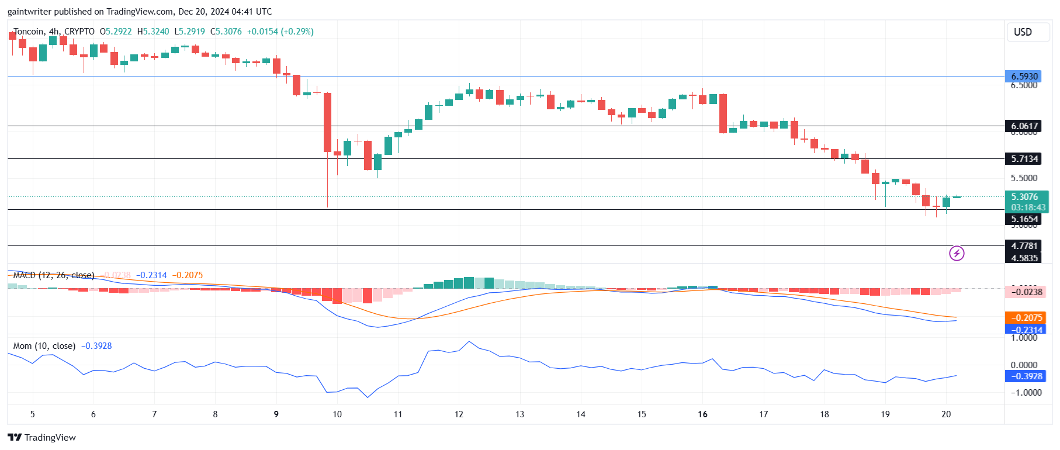1060x450 pixels.
Task: Click the Mom (10, close) indicator label
Action: (x=44, y=346)
